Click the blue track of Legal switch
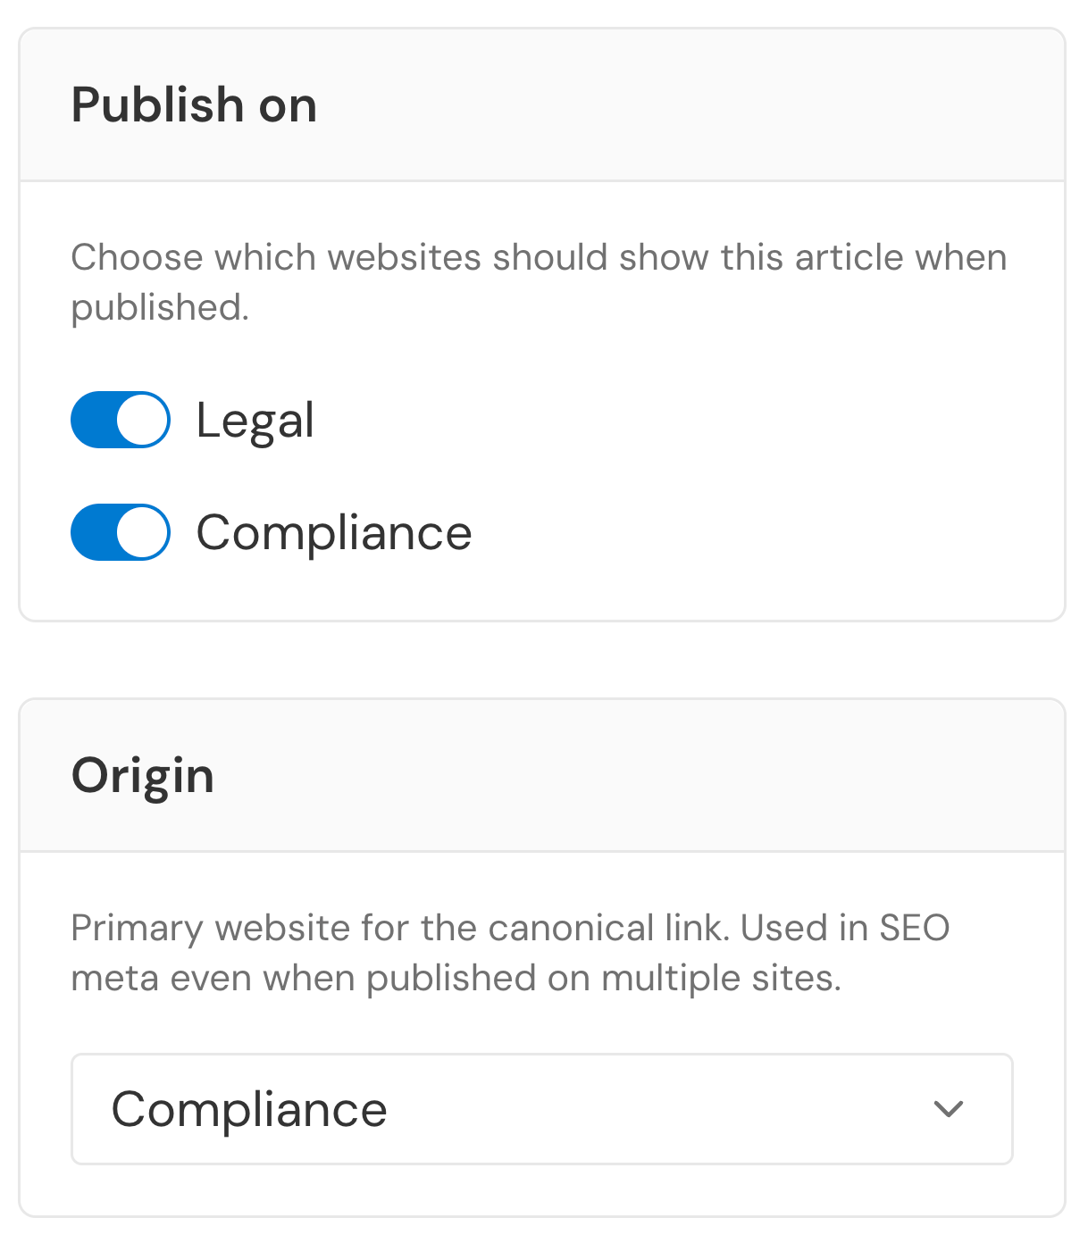The height and width of the screenshot is (1243, 1088). coord(95,420)
